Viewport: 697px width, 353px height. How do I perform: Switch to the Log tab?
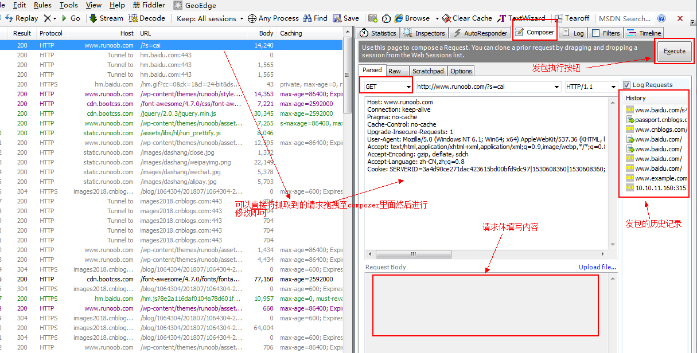point(573,33)
